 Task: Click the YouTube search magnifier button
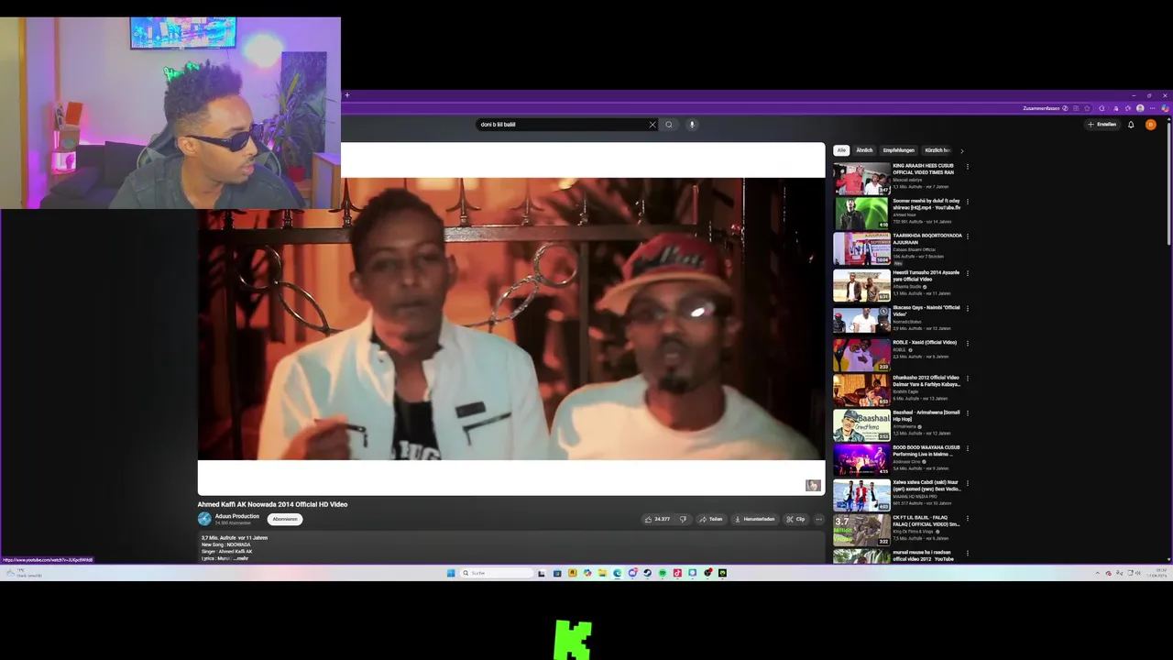(x=669, y=125)
